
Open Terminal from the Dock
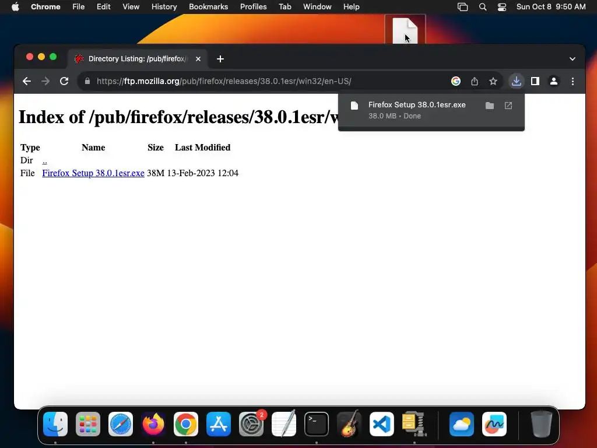[317, 424]
